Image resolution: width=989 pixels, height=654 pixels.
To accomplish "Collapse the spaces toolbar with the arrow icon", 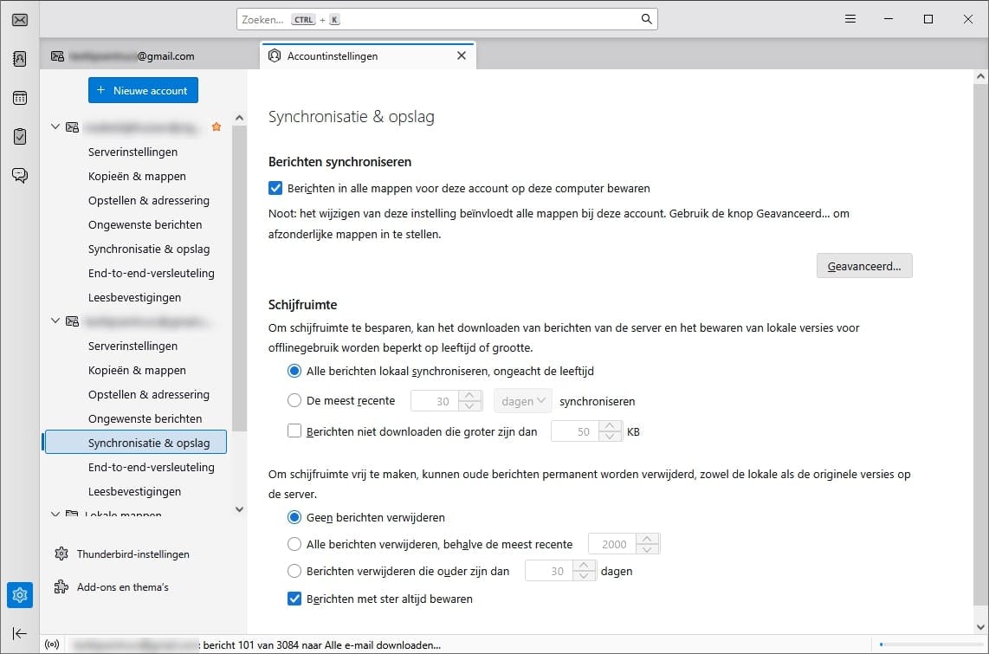I will tap(19, 633).
